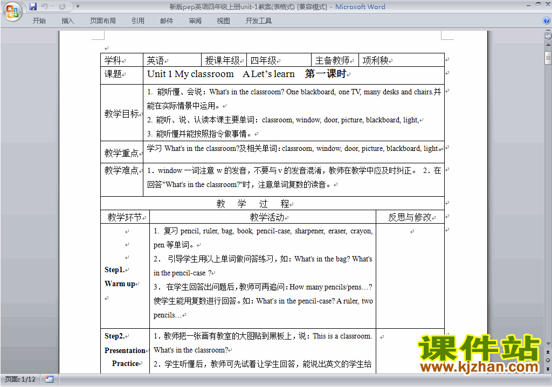Click the vertical scrollbar thumb
552x387 pixels.
[x=548, y=58]
